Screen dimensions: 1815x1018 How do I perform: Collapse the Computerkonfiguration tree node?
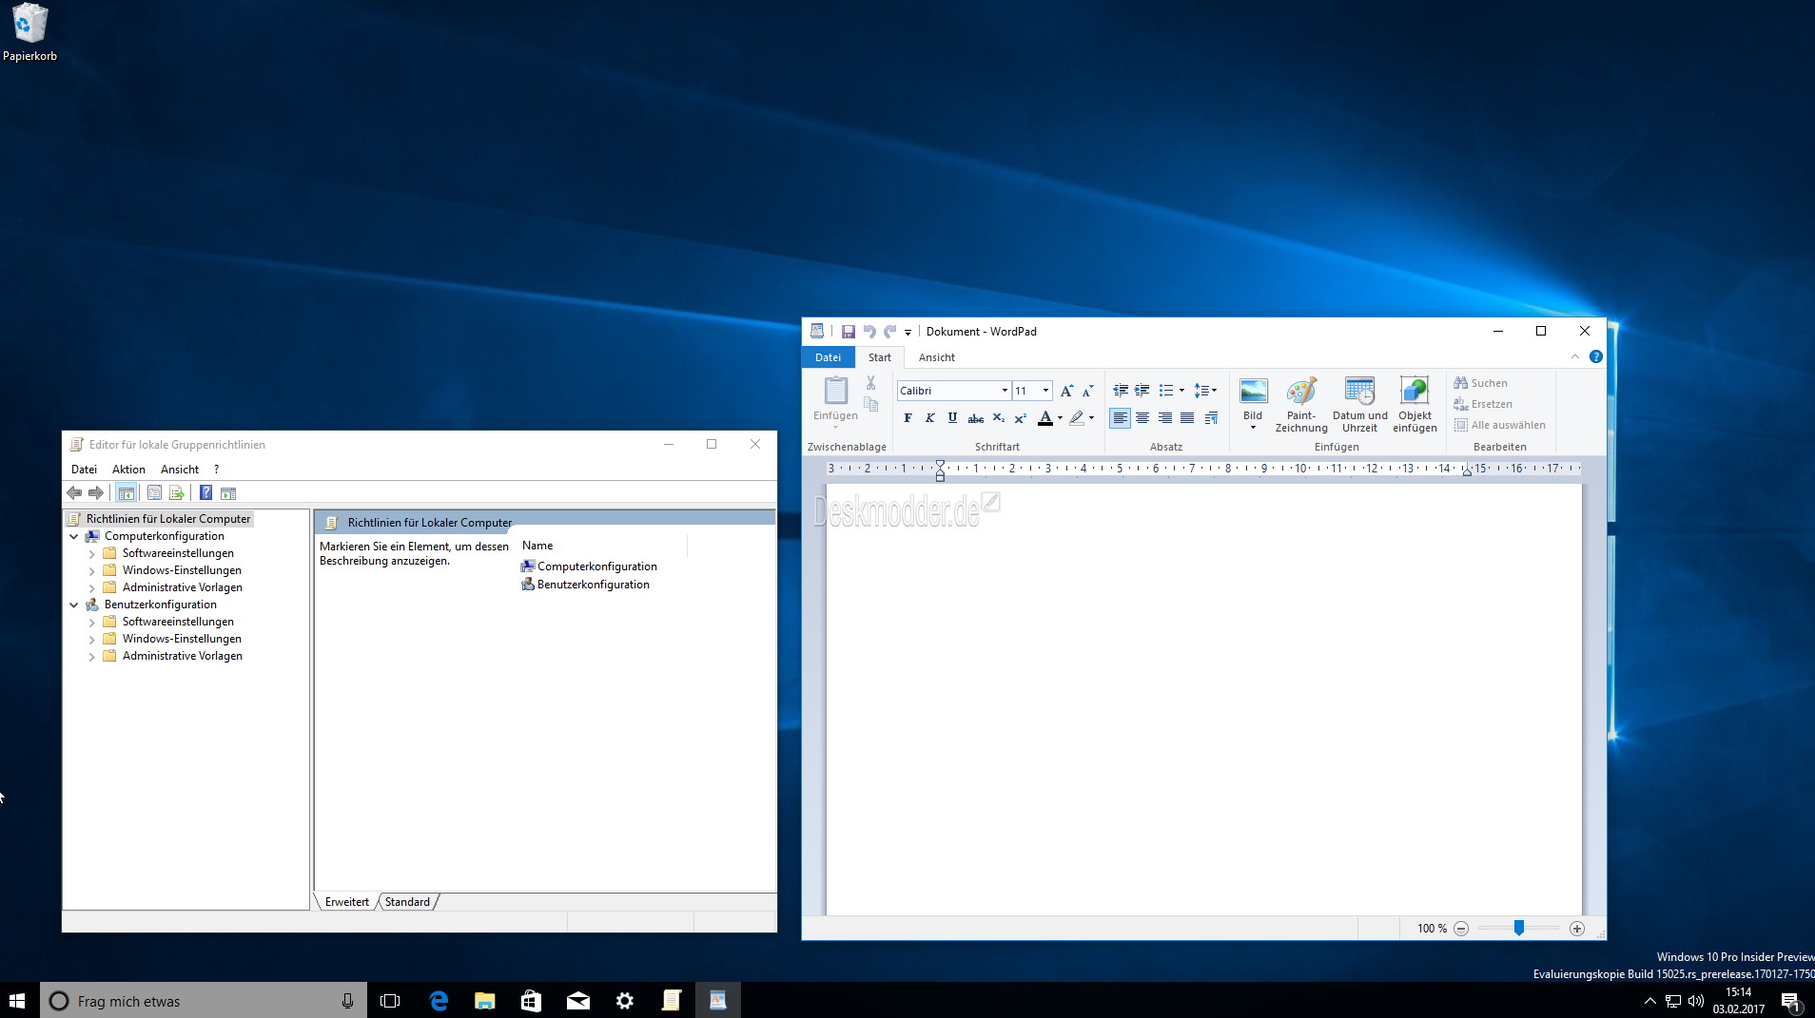click(74, 536)
